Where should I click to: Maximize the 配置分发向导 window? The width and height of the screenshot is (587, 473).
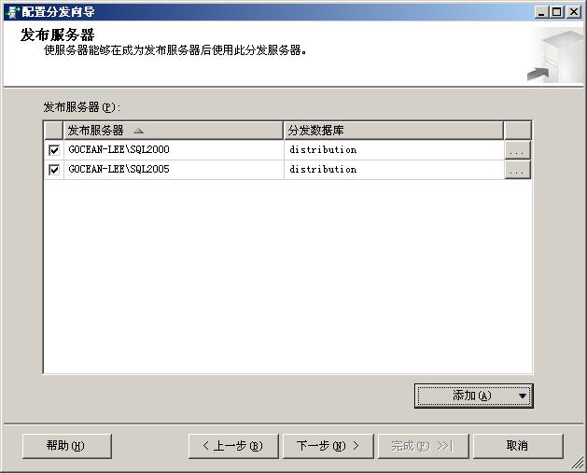pyautogui.click(x=557, y=12)
